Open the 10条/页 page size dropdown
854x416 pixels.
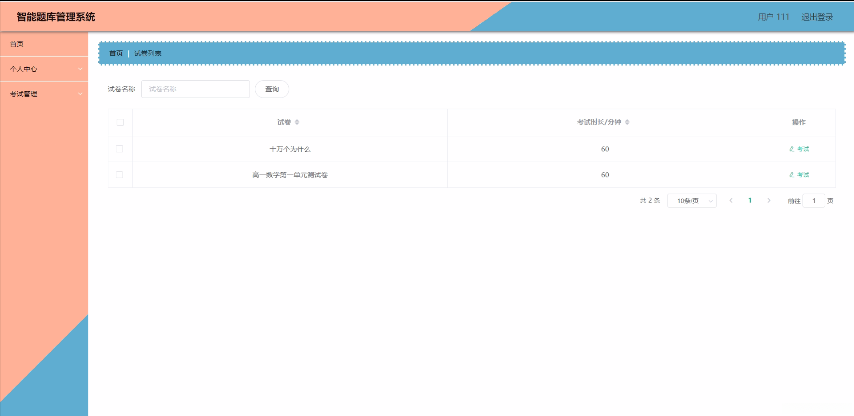click(692, 201)
